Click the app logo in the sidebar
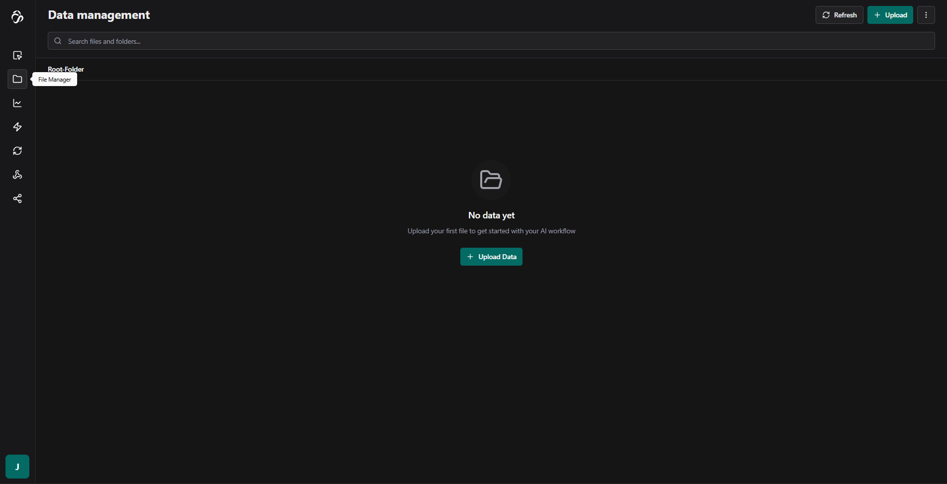Image resolution: width=947 pixels, height=484 pixels. click(17, 17)
